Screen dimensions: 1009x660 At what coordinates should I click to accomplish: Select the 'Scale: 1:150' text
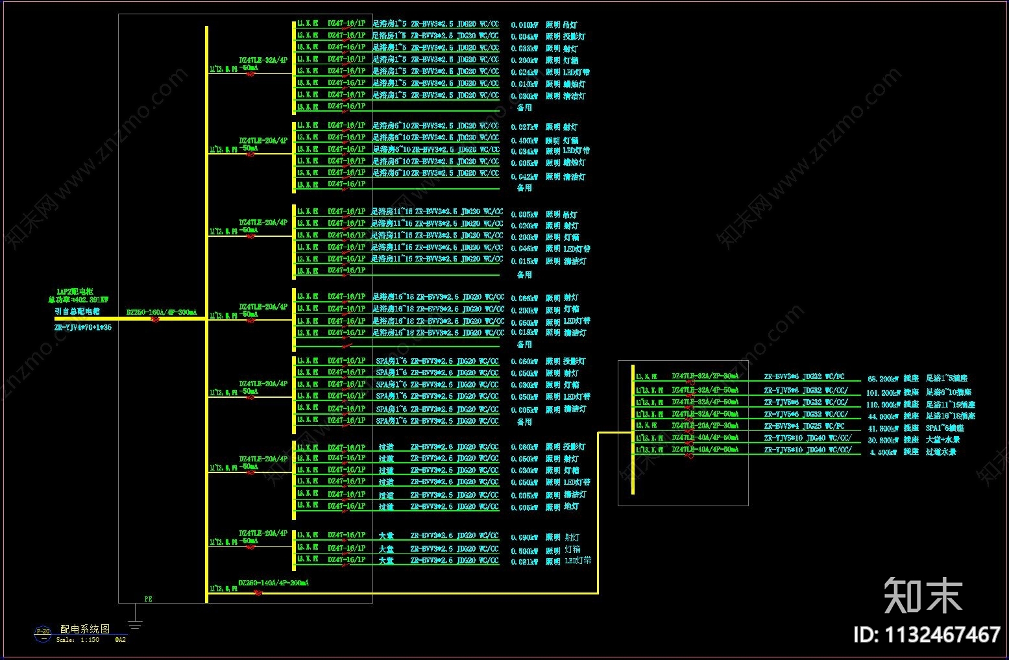click(78, 640)
